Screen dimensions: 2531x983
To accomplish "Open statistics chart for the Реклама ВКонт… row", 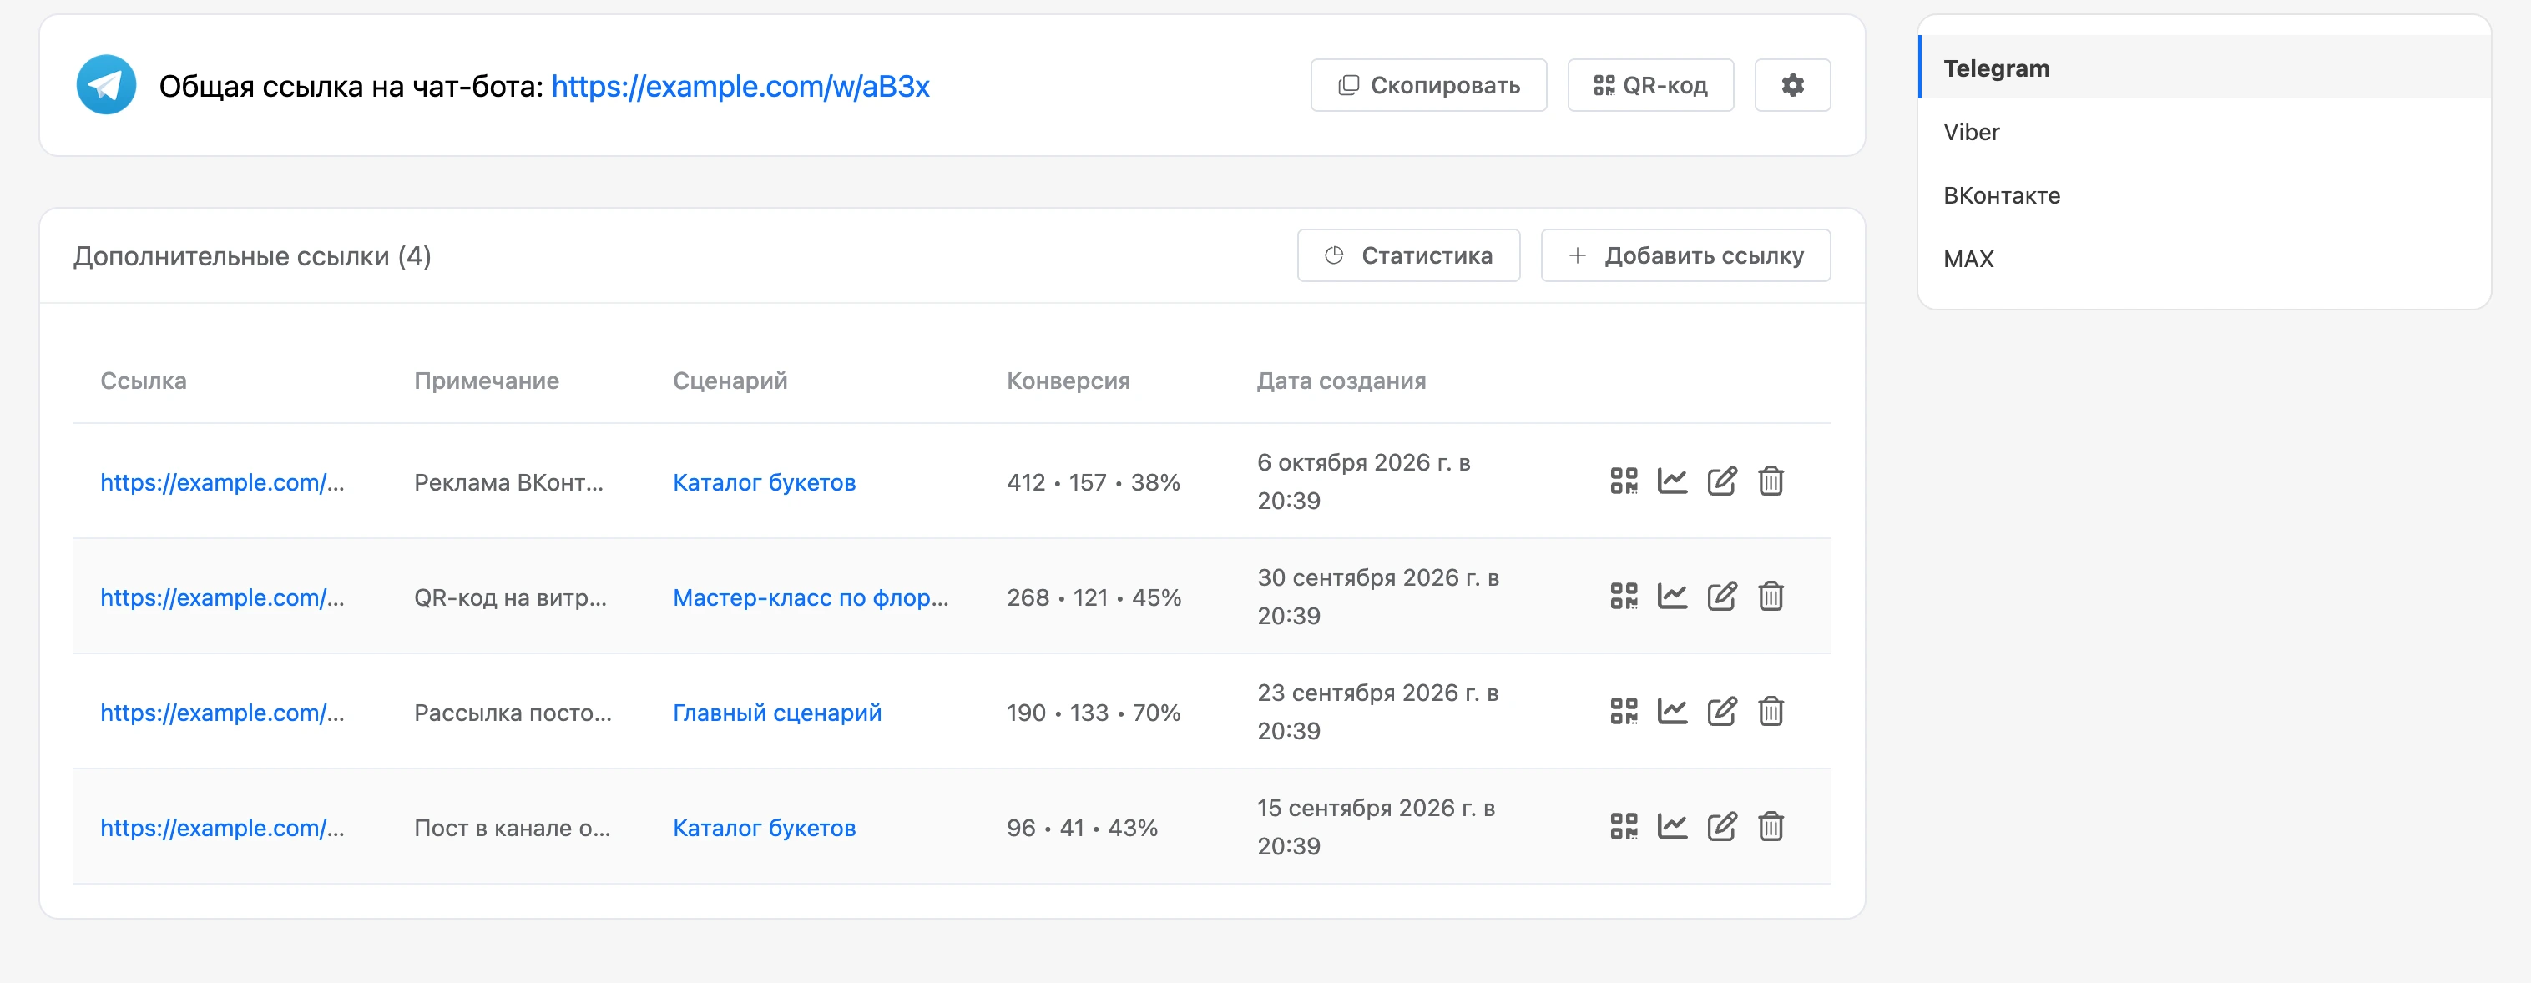I will point(1672,481).
